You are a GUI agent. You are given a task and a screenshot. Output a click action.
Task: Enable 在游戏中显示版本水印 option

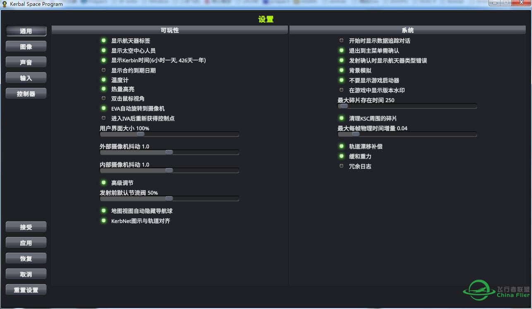pos(341,90)
